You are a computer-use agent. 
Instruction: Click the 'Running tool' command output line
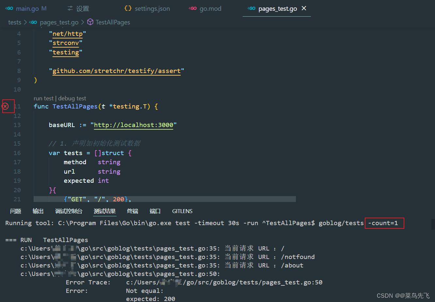tap(201, 223)
